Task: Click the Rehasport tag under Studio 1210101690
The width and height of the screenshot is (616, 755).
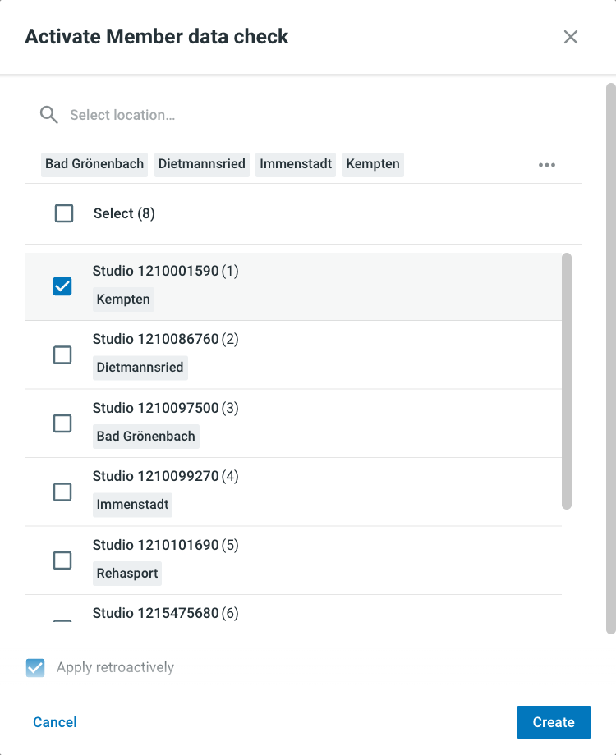Action: 127,574
